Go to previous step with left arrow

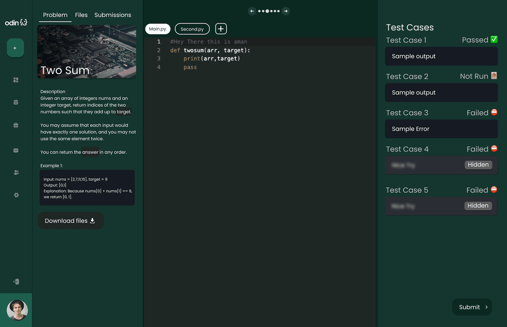click(252, 11)
